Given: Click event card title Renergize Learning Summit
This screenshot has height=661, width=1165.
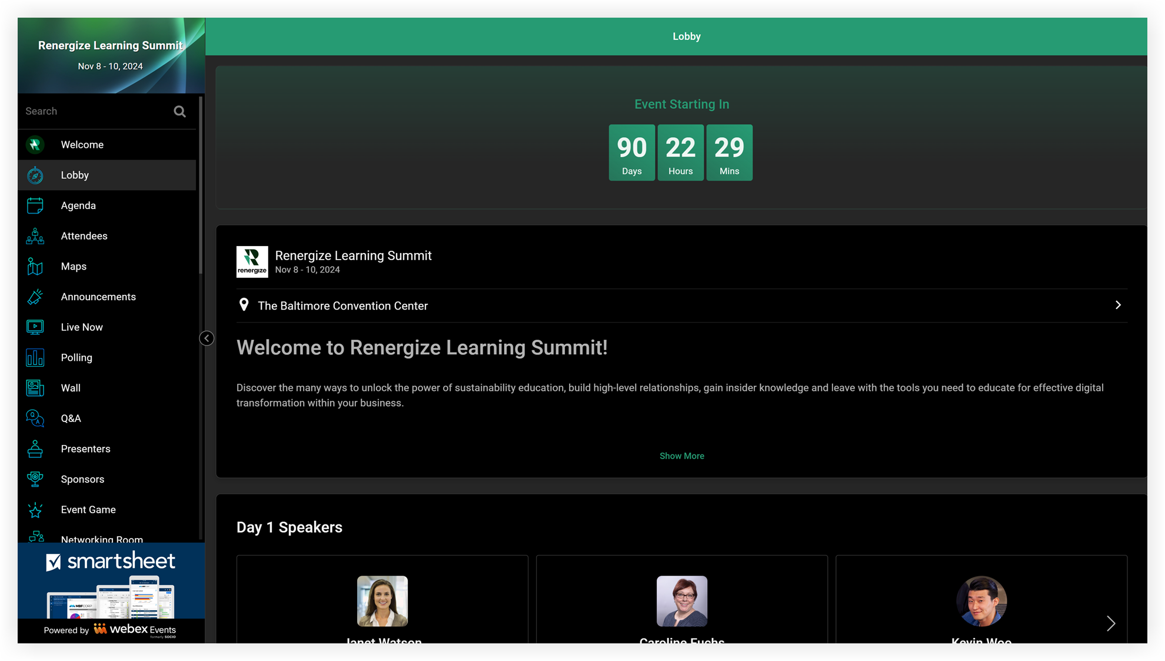Looking at the screenshot, I should (353, 255).
